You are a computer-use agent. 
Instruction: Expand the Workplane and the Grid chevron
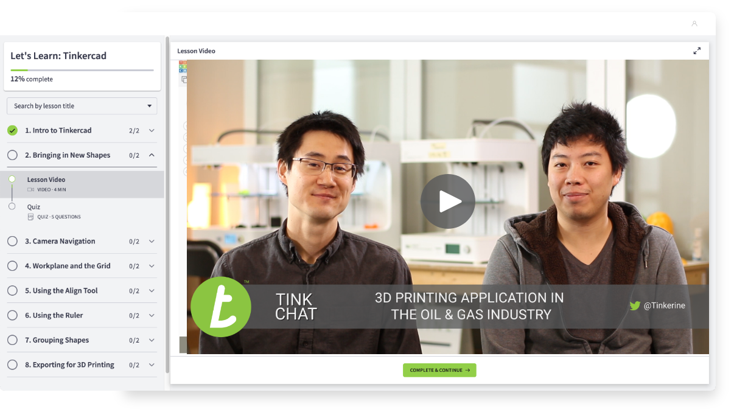click(152, 266)
